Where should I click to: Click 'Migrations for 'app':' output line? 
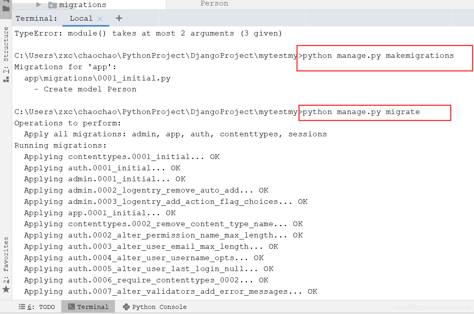pos(66,67)
